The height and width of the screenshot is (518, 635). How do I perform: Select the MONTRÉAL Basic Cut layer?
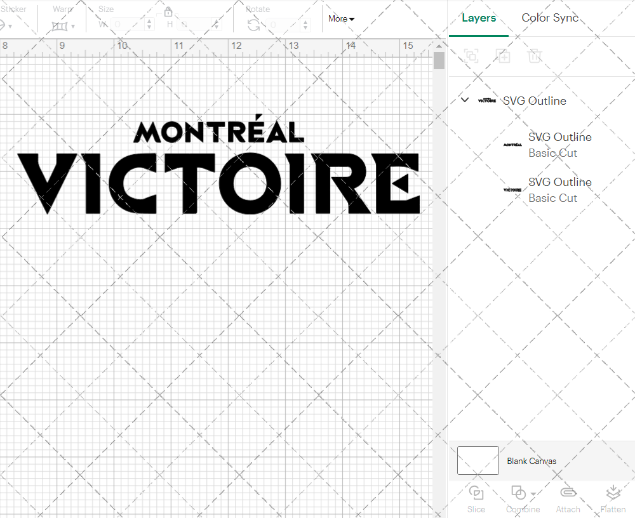coord(559,145)
